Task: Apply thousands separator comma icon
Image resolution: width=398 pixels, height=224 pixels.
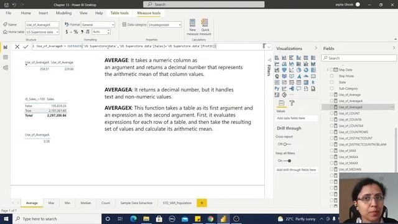Action: click(x=82, y=32)
